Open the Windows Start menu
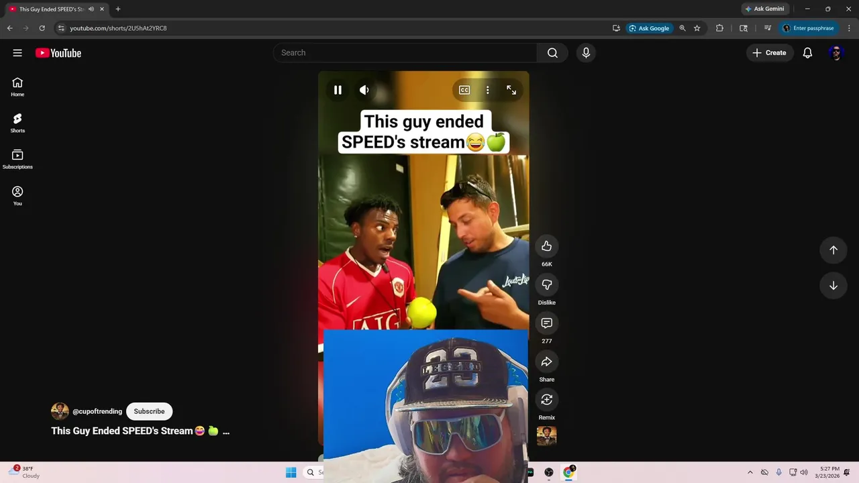 [x=291, y=473]
